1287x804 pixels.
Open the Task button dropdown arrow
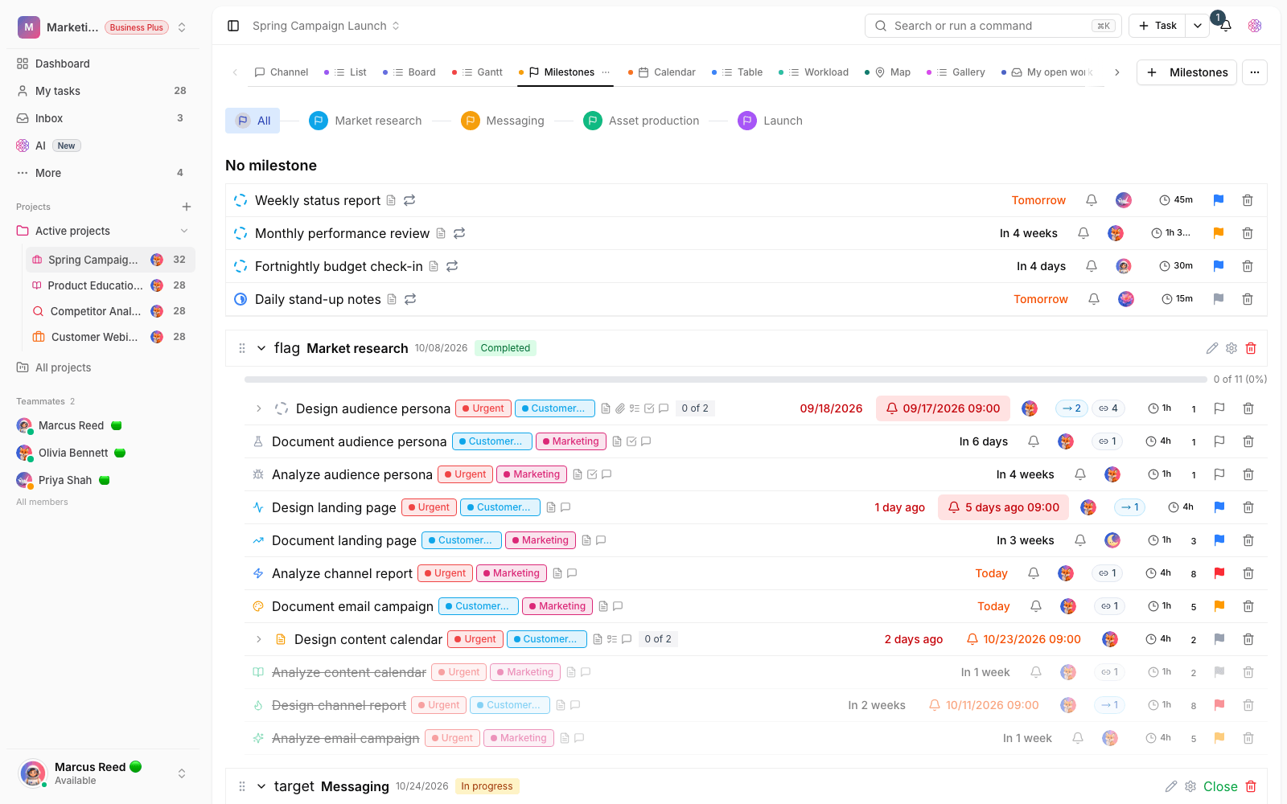1198,26
